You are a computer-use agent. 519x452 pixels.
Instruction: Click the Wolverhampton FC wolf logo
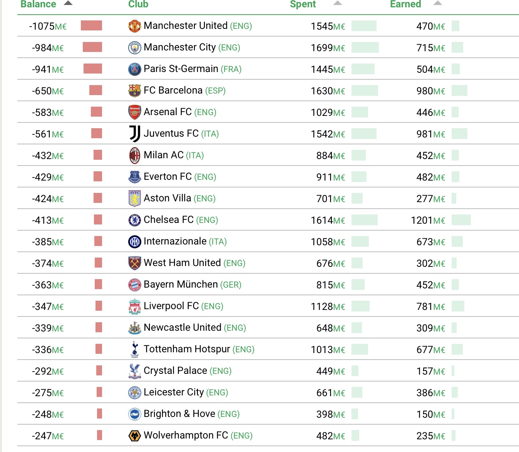click(134, 436)
